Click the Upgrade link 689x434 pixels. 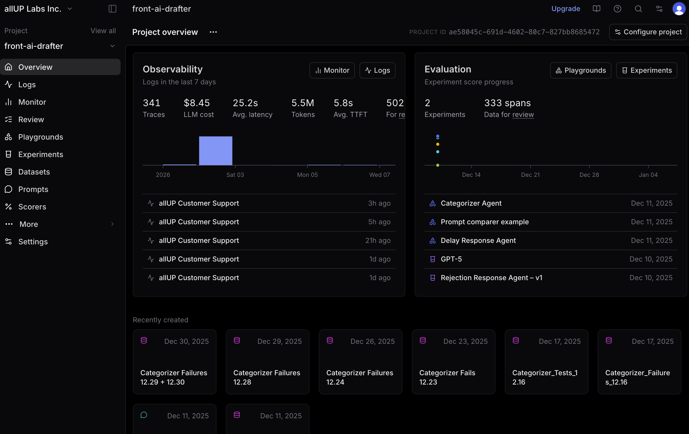(565, 9)
